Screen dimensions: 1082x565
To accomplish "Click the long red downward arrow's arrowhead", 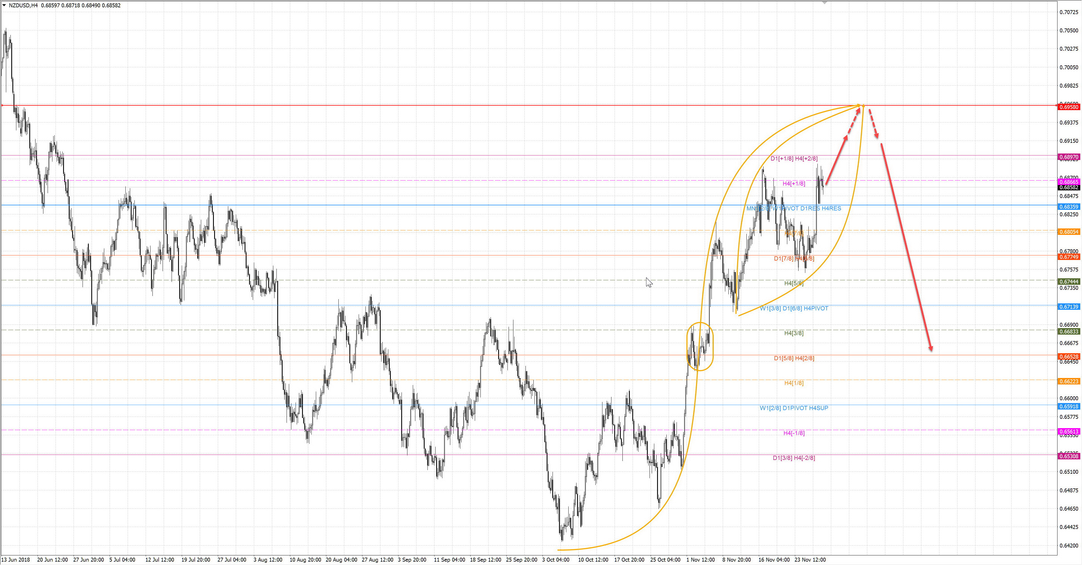I will pyautogui.click(x=931, y=348).
